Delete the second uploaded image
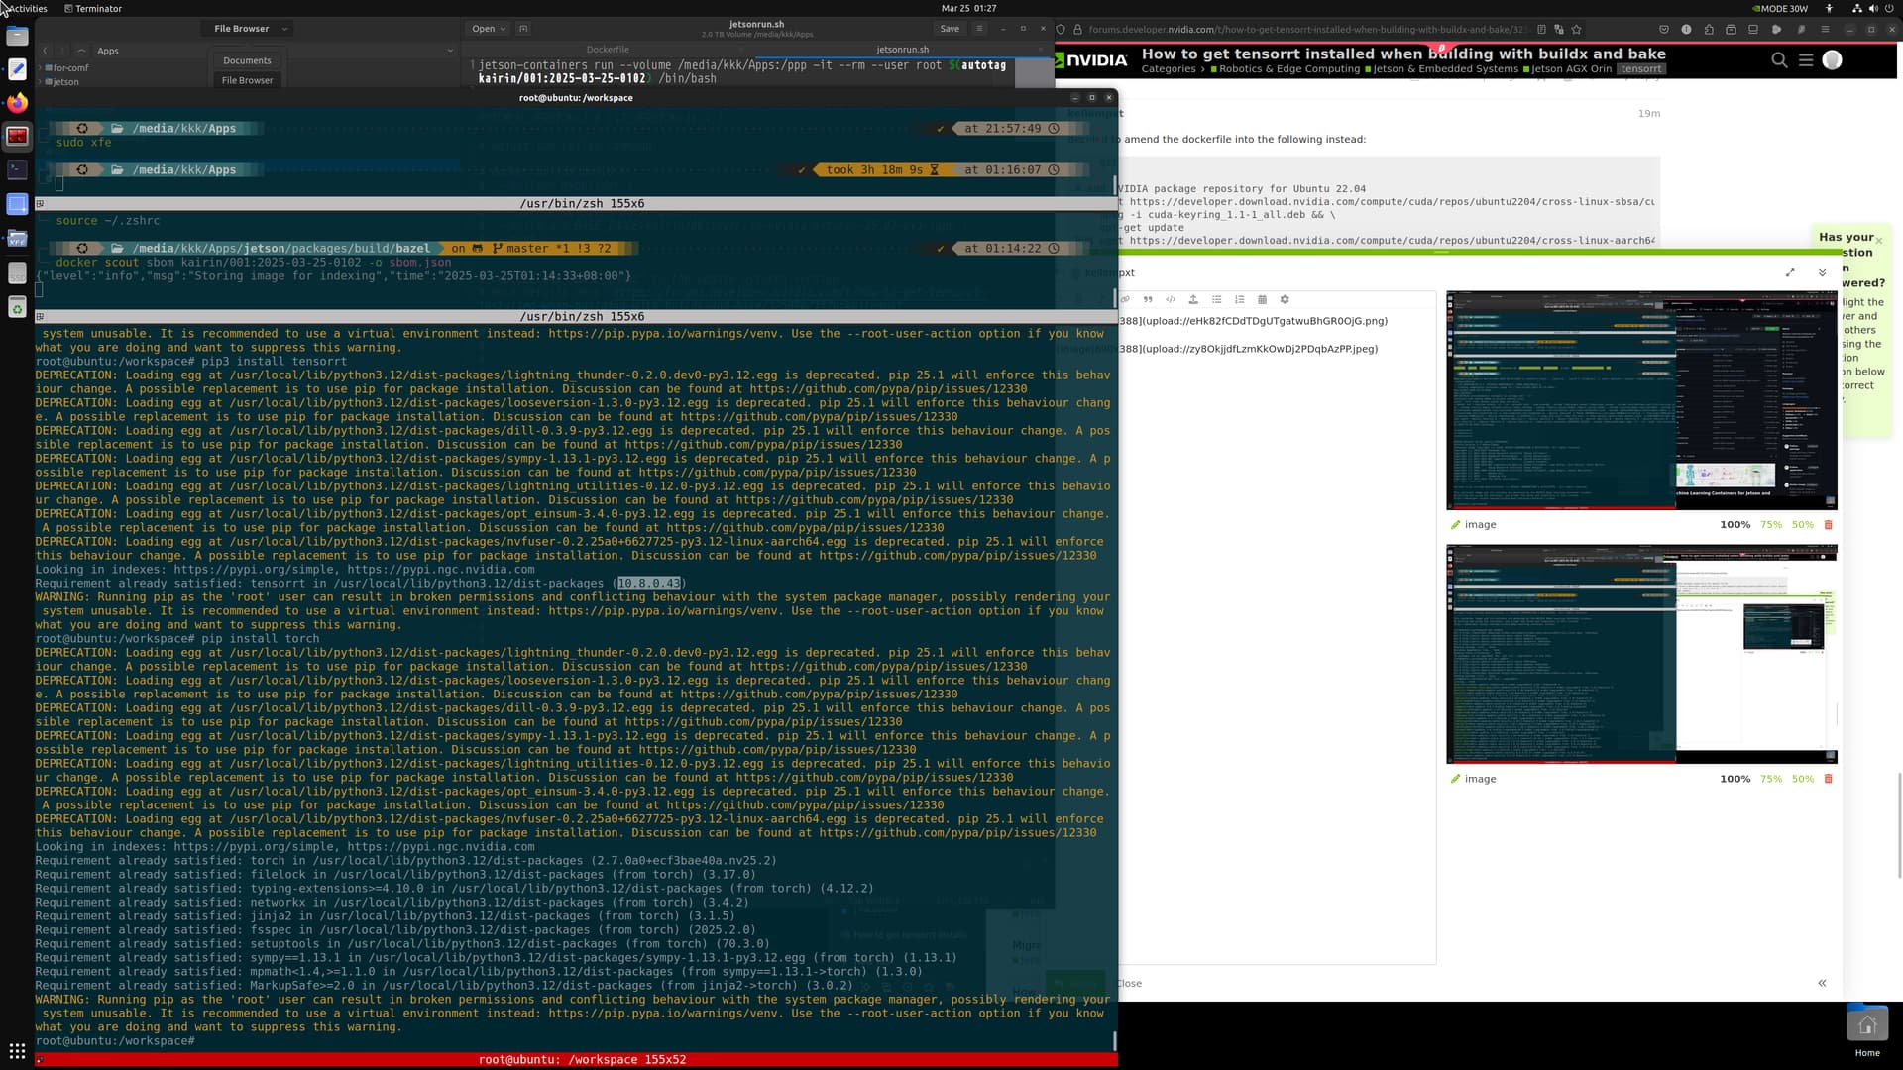 click(x=1829, y=779)
